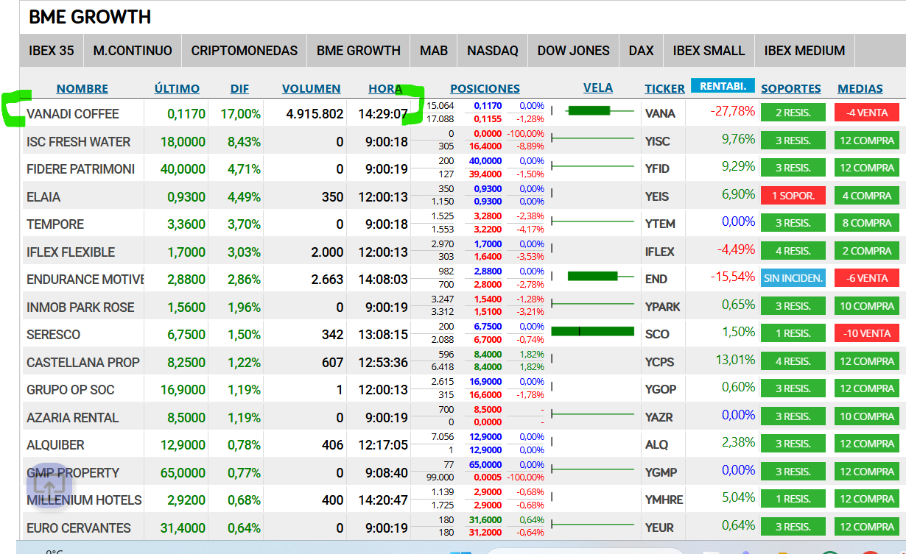Screen dimensions: 906x554
Task: Sort by the VOLUMEN column header
Action: tap(312, 88)
